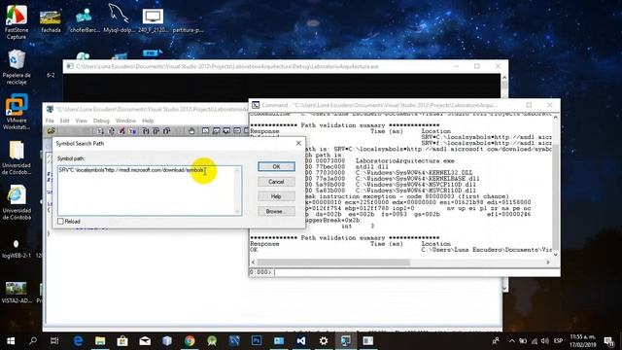
Task: Open Mail app from taskbar
Action: tap(145, 341)
